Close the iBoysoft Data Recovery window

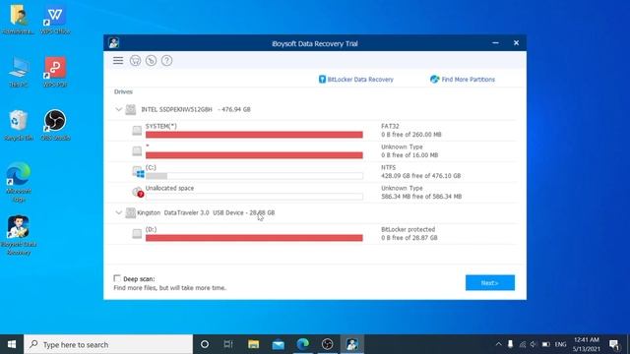pyautogui.click(x=516, y=43)
